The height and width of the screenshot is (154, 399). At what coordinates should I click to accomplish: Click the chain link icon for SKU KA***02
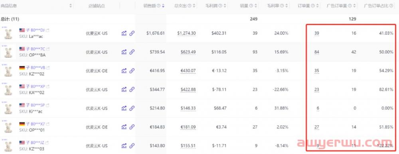[132, 90]
